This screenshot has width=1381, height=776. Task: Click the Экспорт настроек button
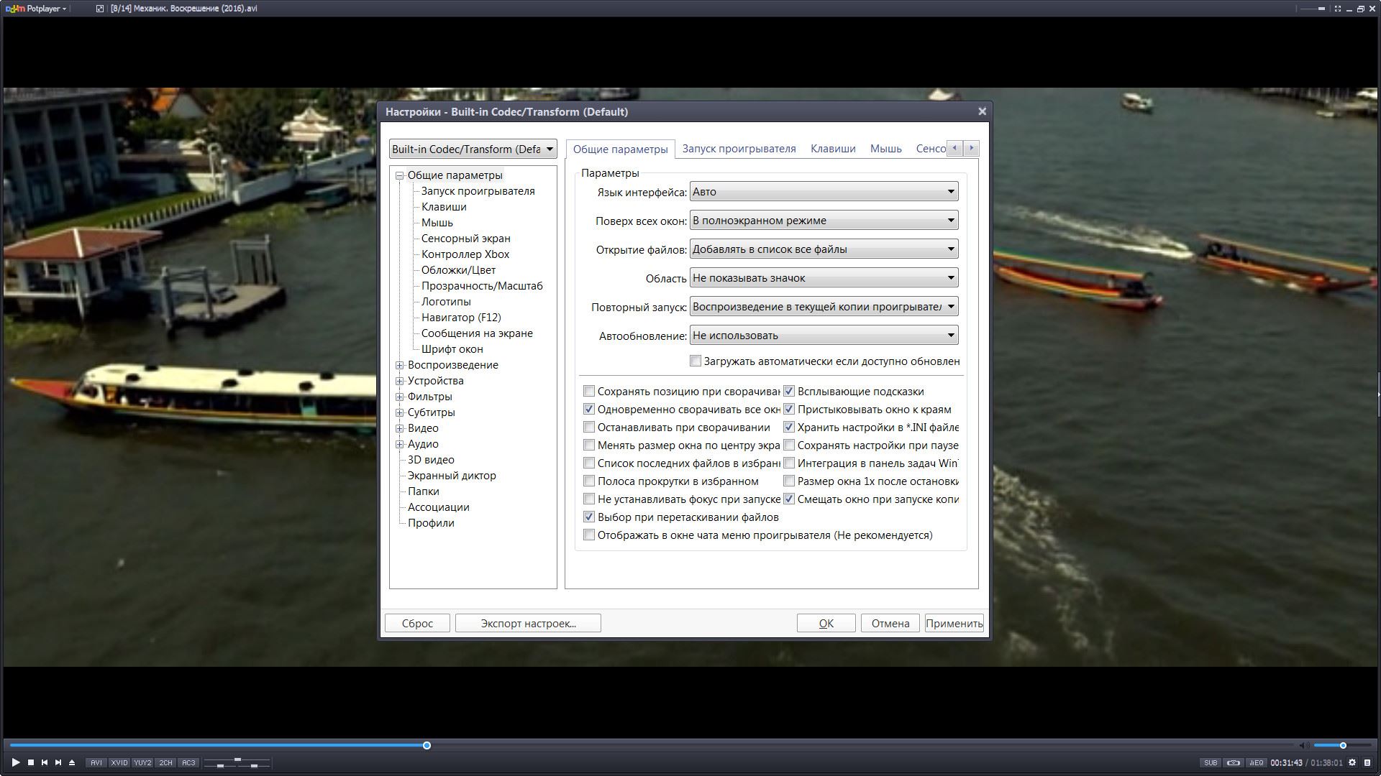coord(528,624)
